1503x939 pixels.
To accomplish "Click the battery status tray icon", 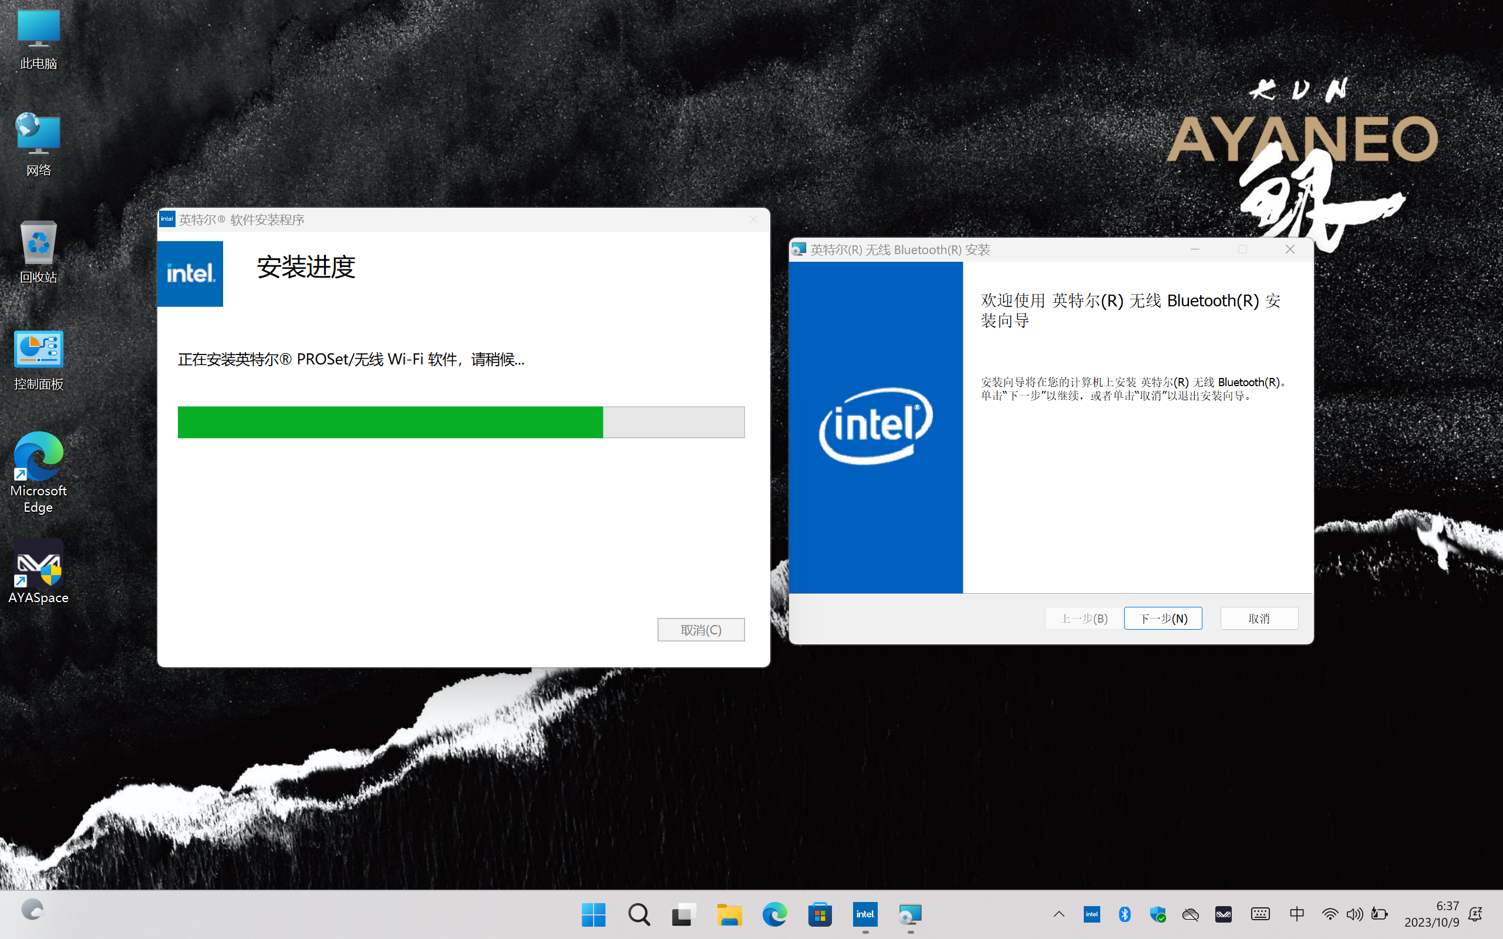I will [x=1379, y=914].
